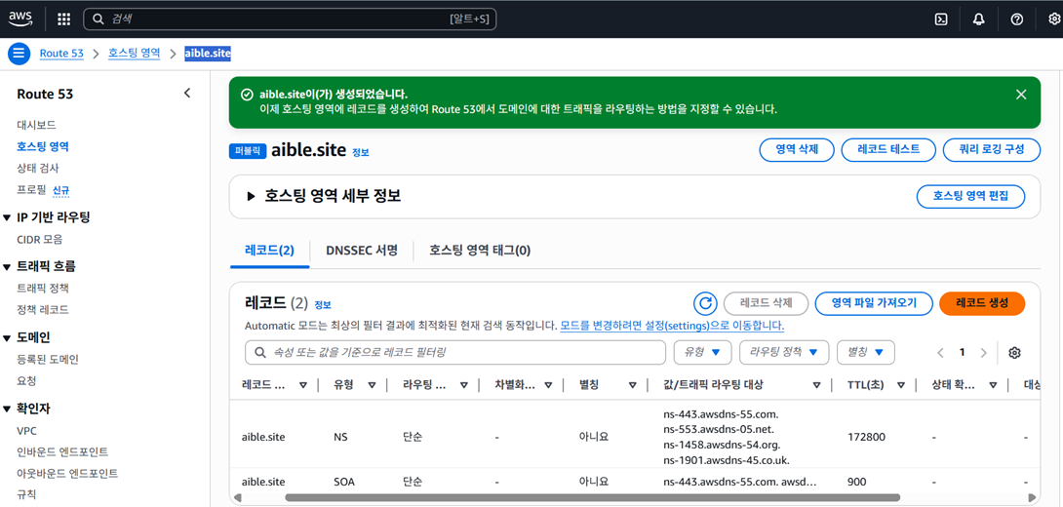This screenshot has width=1063, height=507.
Task: Switch to the 호스팅 영역 태그(0) tab
Action: tap(480, 251)
